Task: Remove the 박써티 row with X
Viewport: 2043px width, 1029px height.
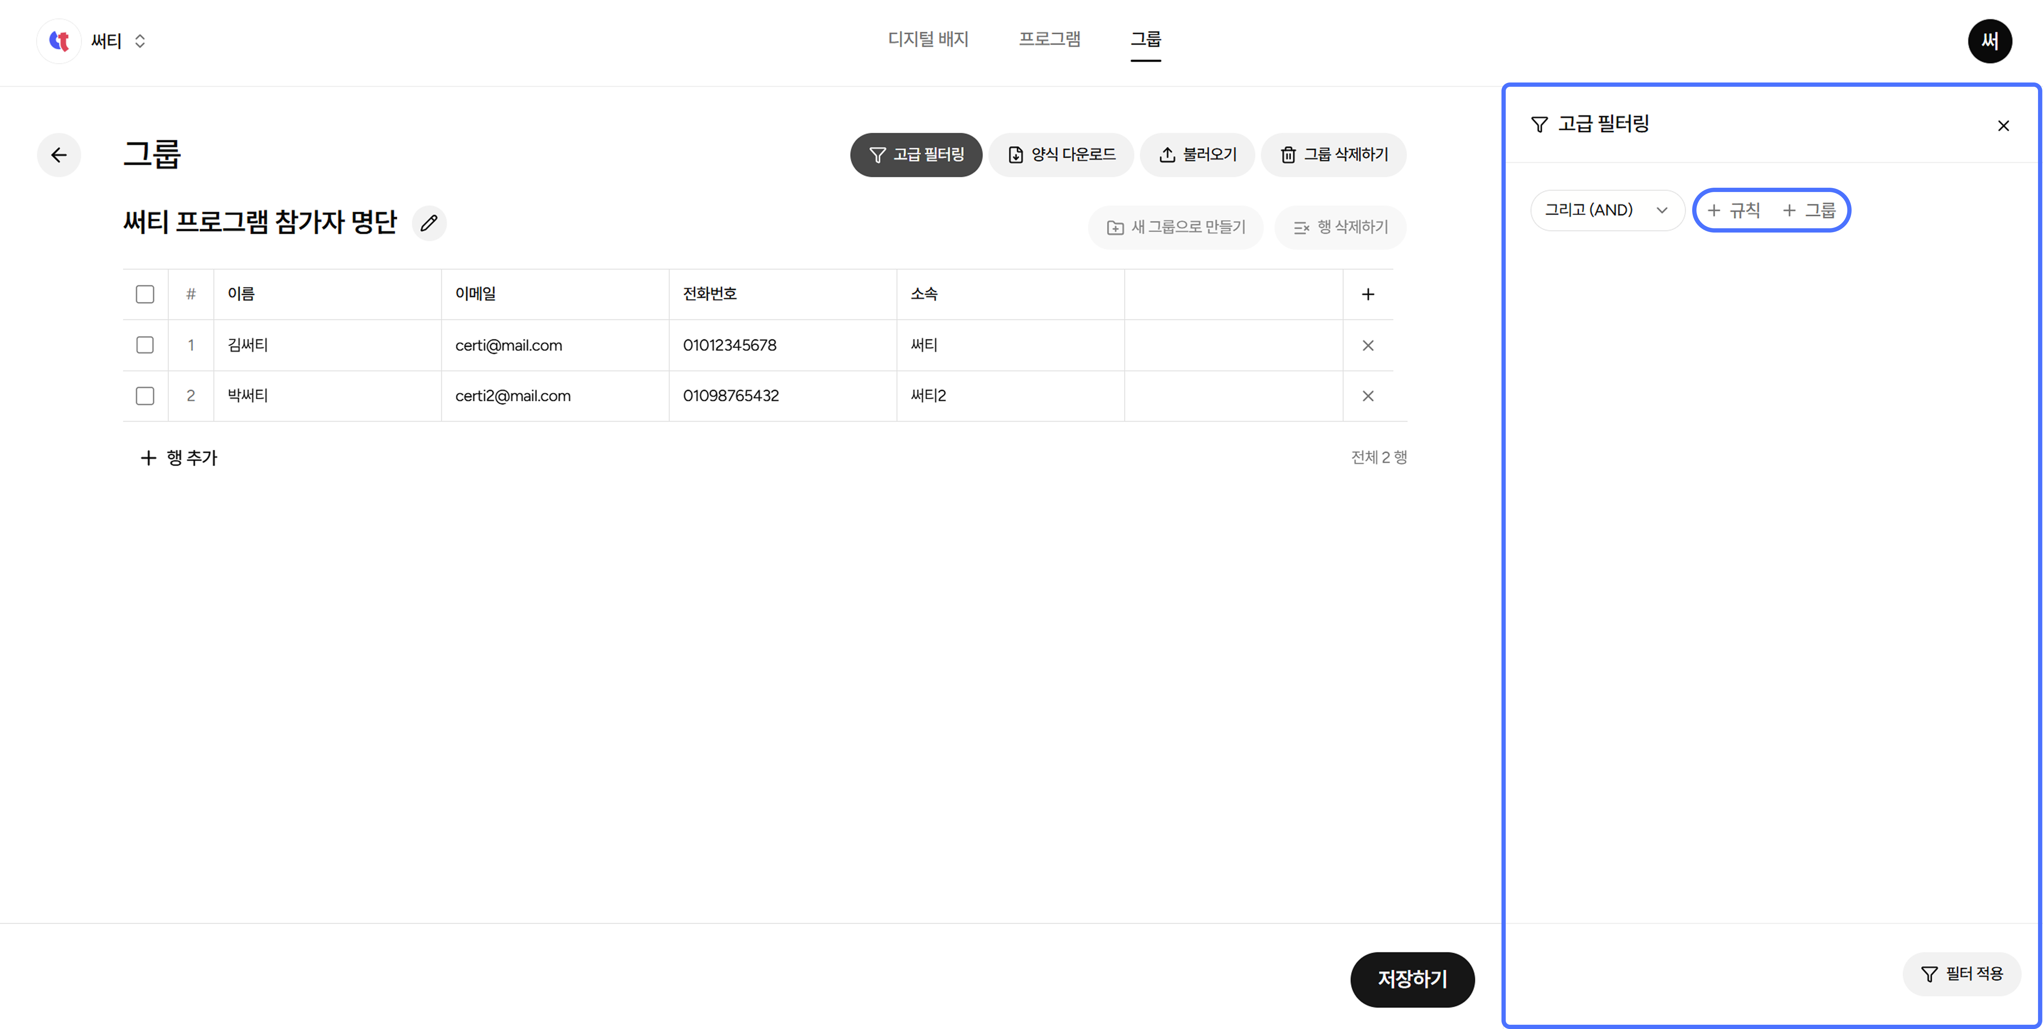Action: (1368, 396)
